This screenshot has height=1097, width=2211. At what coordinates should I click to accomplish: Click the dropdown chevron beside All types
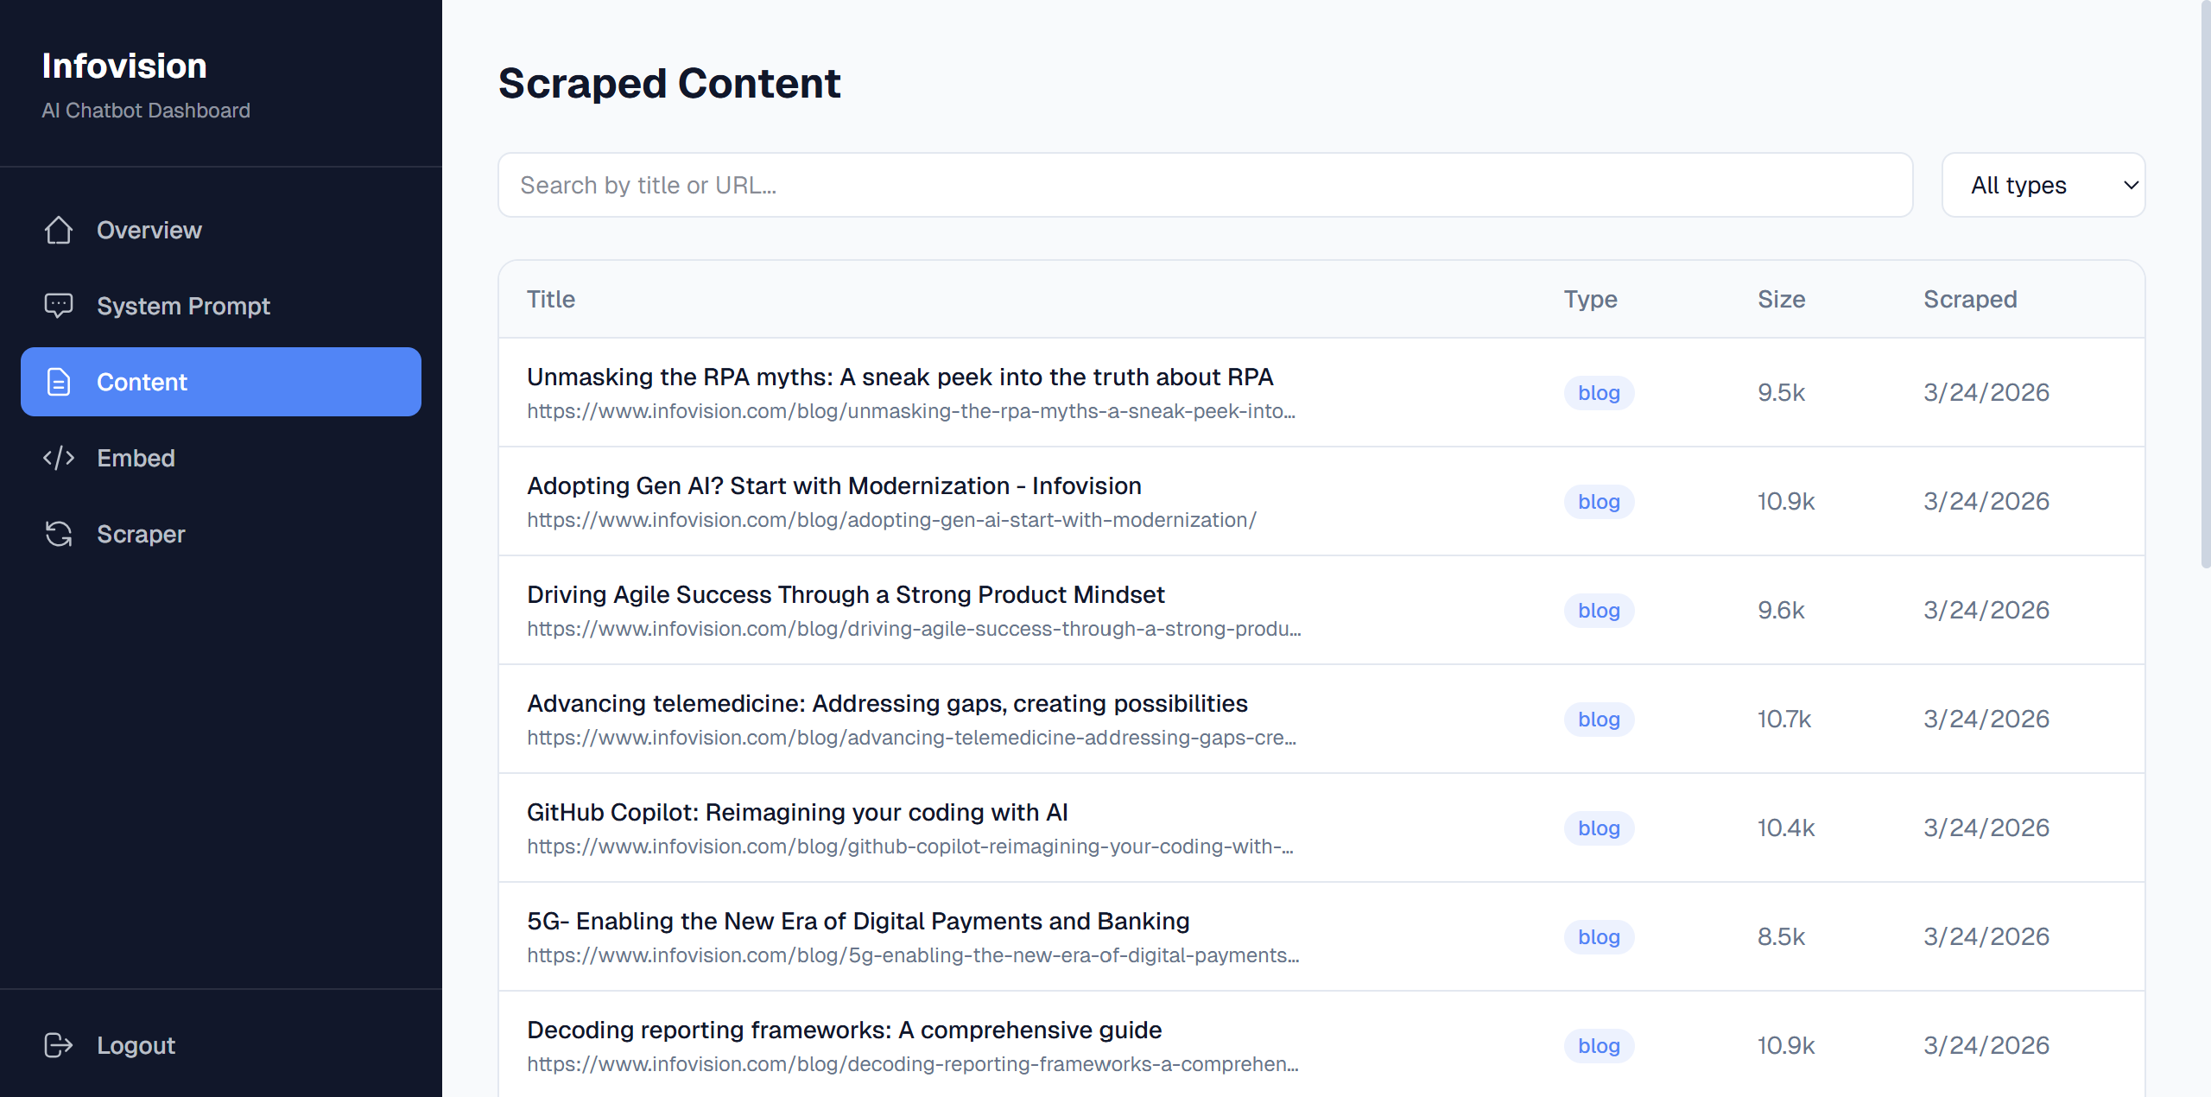[x=2131, y=185]
